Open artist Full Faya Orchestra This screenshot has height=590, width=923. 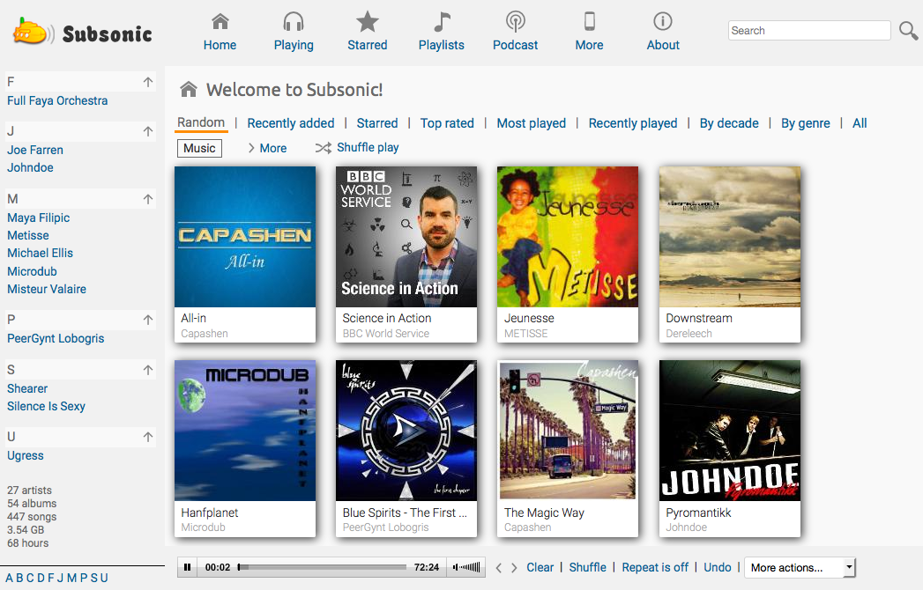[57, 100]
